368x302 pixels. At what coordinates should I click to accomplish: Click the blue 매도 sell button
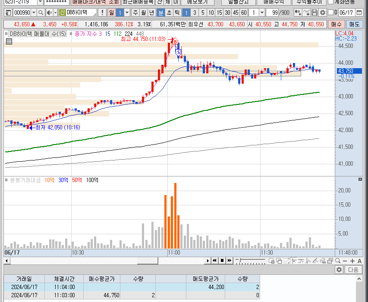[x=354, y=24]
